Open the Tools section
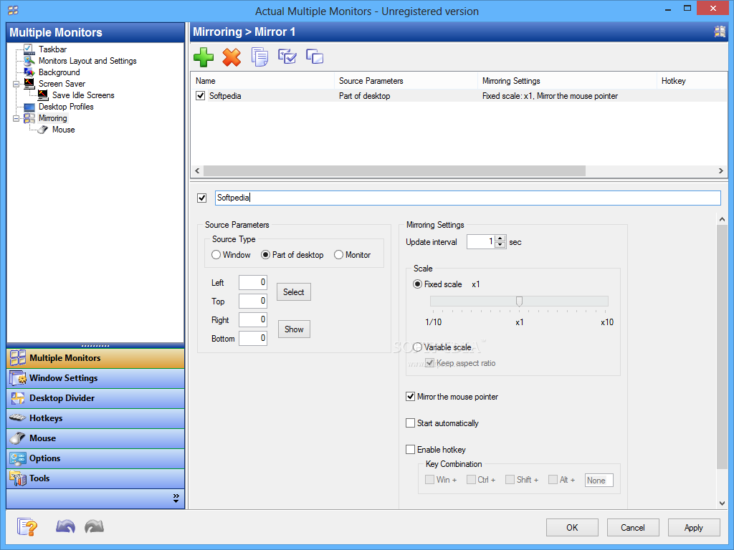Viewport: 734px width, 550px height. click(x=95, y=478)
